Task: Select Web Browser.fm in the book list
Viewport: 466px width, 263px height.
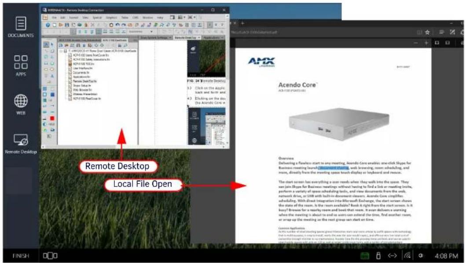Action: (82, 90)
